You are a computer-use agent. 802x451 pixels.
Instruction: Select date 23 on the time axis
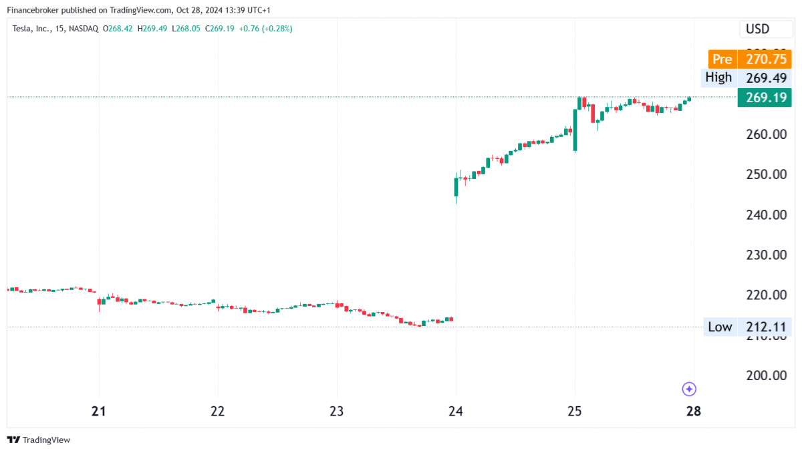coord(336,411)
